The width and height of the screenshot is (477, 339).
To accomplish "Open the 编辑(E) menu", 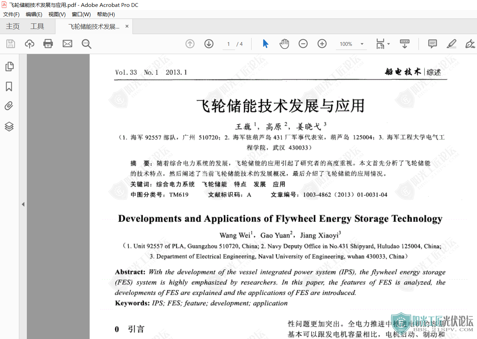I will tap(34, 14).
